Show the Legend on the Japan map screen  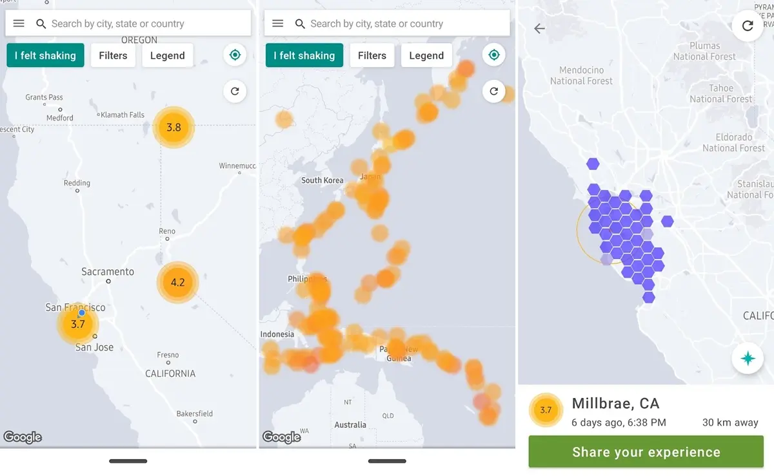426,55
